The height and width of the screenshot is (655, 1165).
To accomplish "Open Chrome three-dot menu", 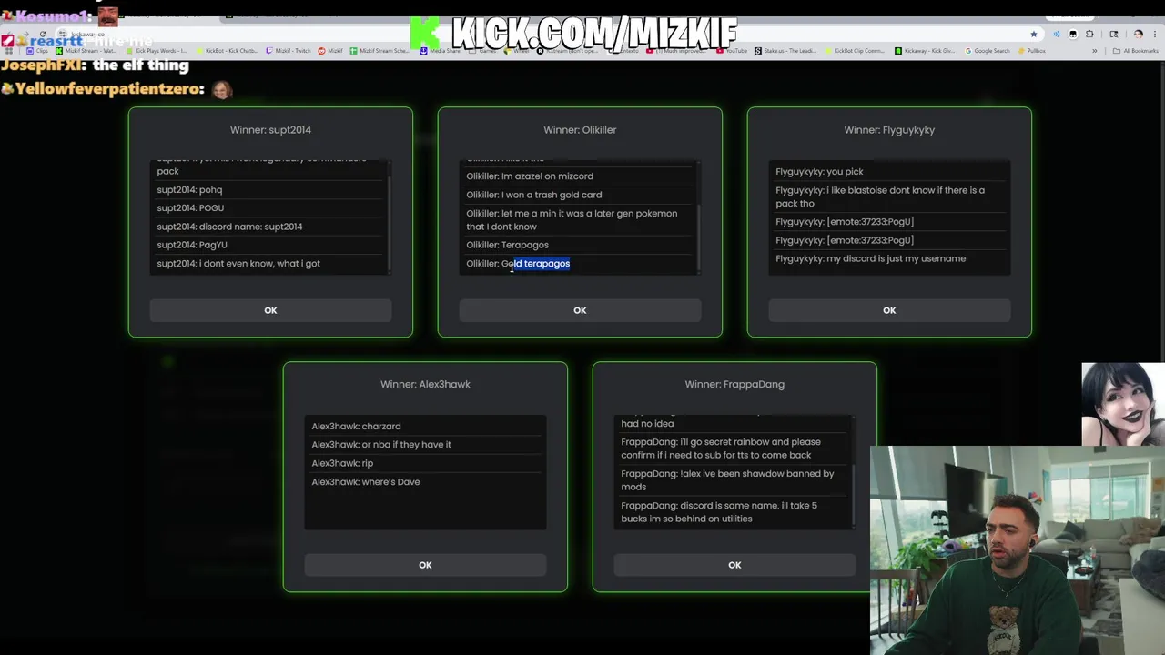I will [1154, 35].
